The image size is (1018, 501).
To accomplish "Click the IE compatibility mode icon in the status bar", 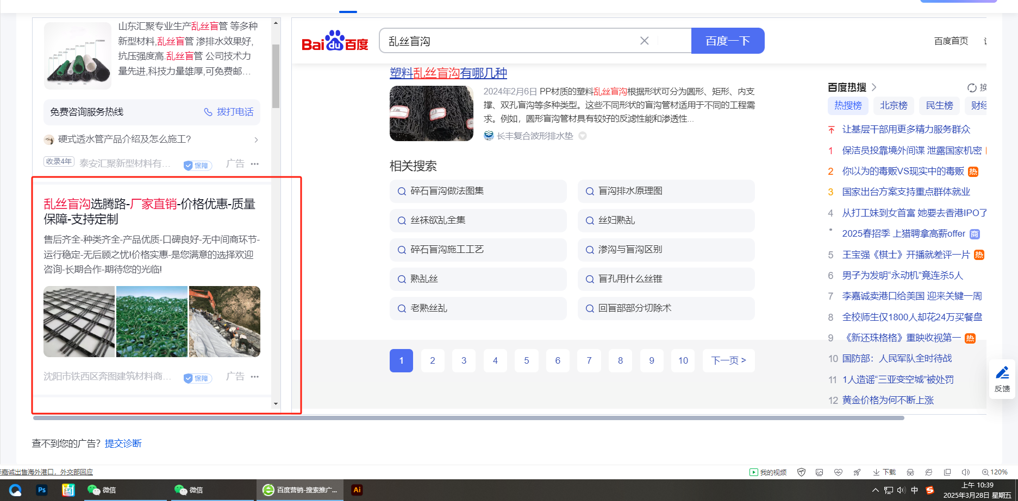I will [929, 472].
